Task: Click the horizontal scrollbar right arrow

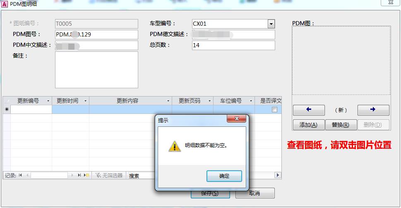Action: point(278,175)
